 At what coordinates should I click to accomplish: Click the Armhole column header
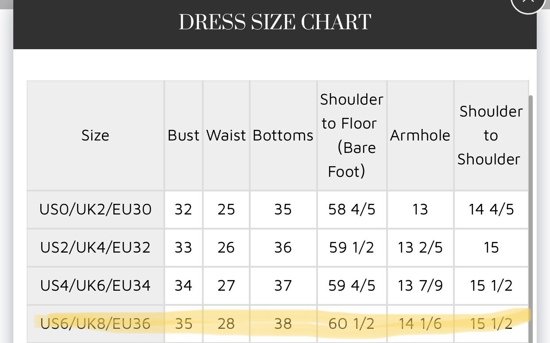(420, 135)
